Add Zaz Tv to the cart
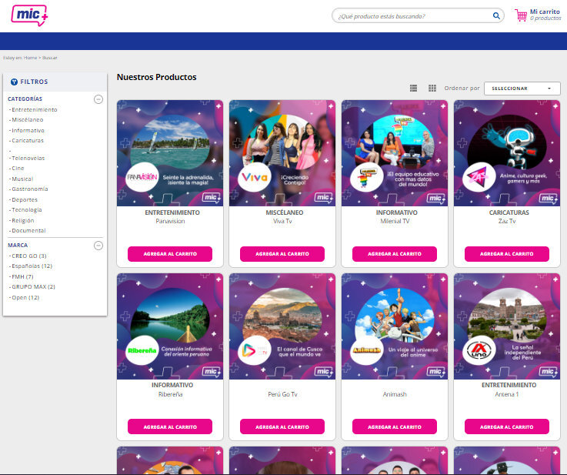Image resolution: width=567 pixels, height=475 pixels. (507, 254)
